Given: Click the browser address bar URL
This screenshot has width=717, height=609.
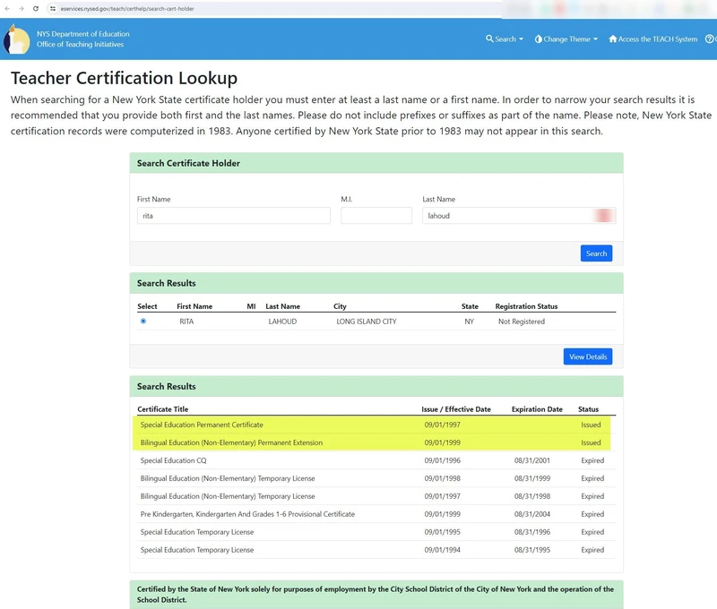Looking at the screenshot, I should click(127, 8).
